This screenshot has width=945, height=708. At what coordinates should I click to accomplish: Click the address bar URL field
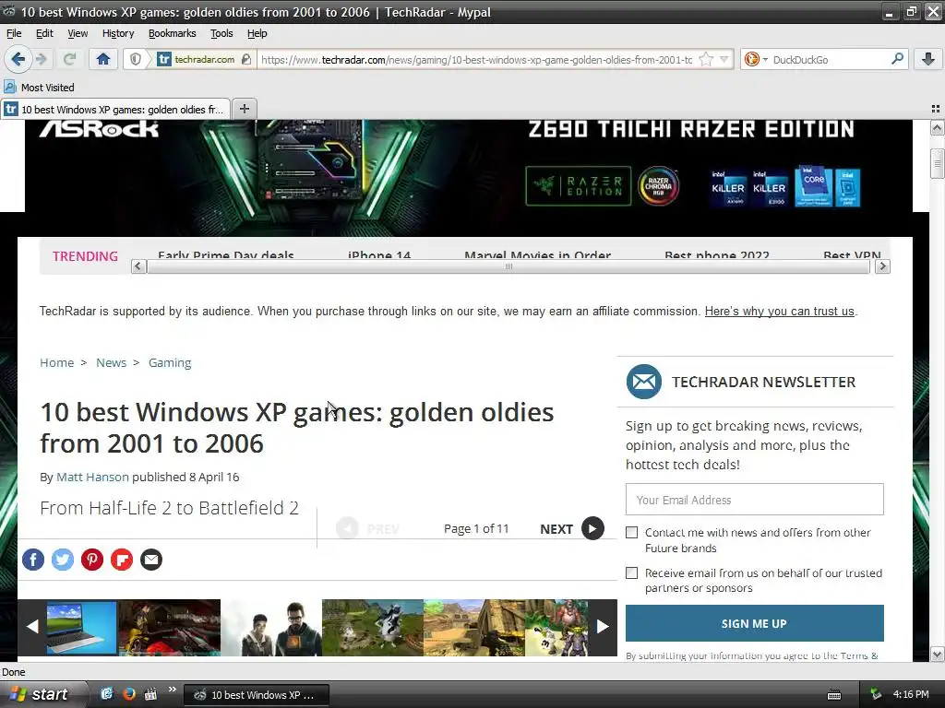(x=476, y=60)
